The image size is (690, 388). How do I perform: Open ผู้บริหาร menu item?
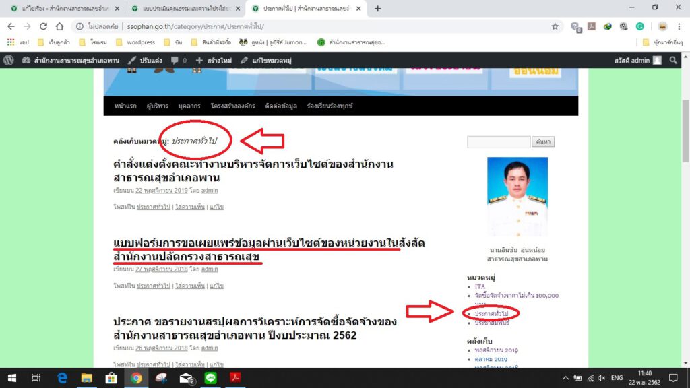pos(158,106)
